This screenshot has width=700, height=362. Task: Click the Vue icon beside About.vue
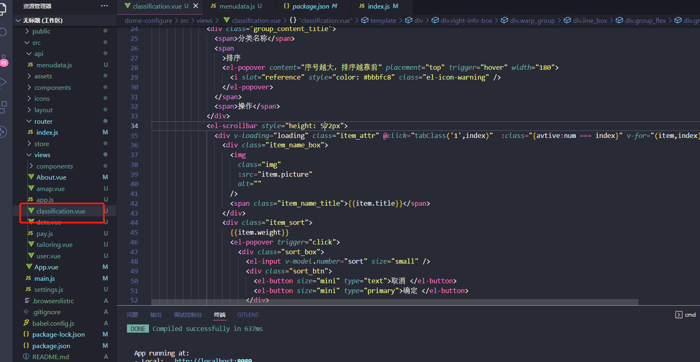pos(31,177)
